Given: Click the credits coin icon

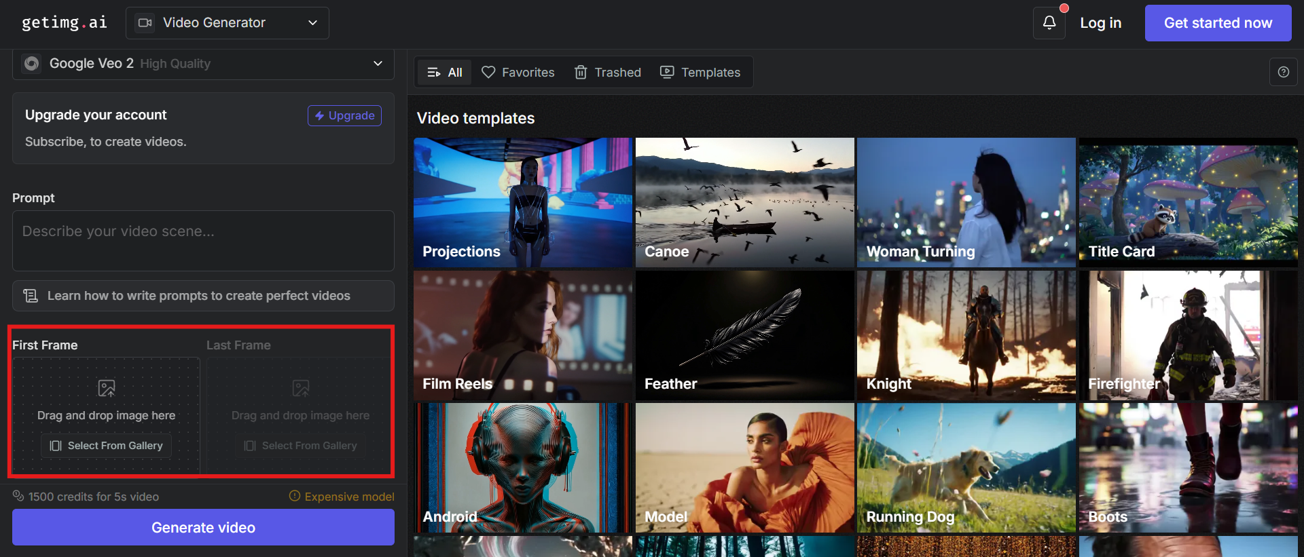Looking at the screenshot, I should [x=18, y=496].
